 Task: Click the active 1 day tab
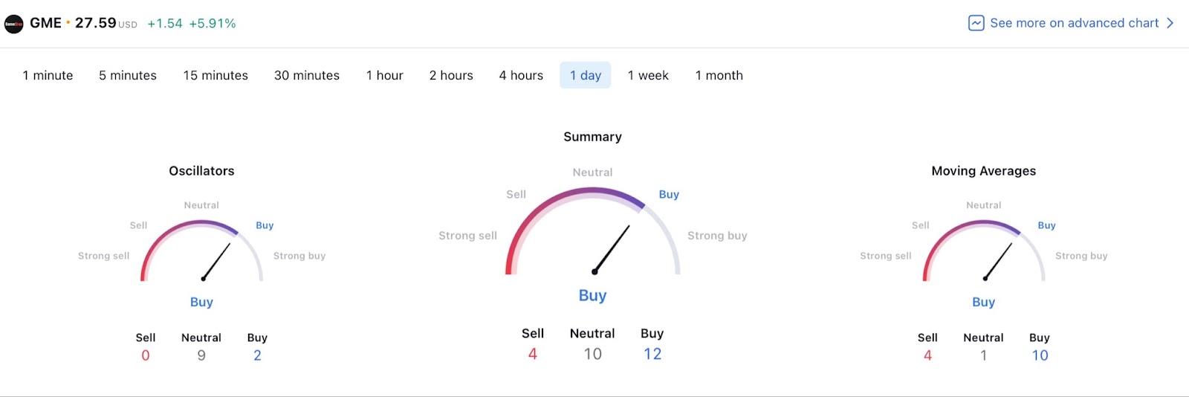(x=586, y=75)
